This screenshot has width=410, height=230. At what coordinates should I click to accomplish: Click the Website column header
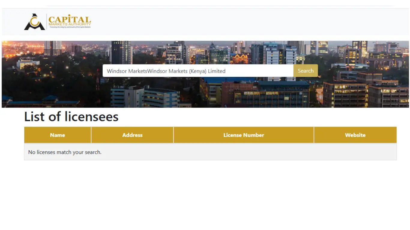tap(355, 135)
